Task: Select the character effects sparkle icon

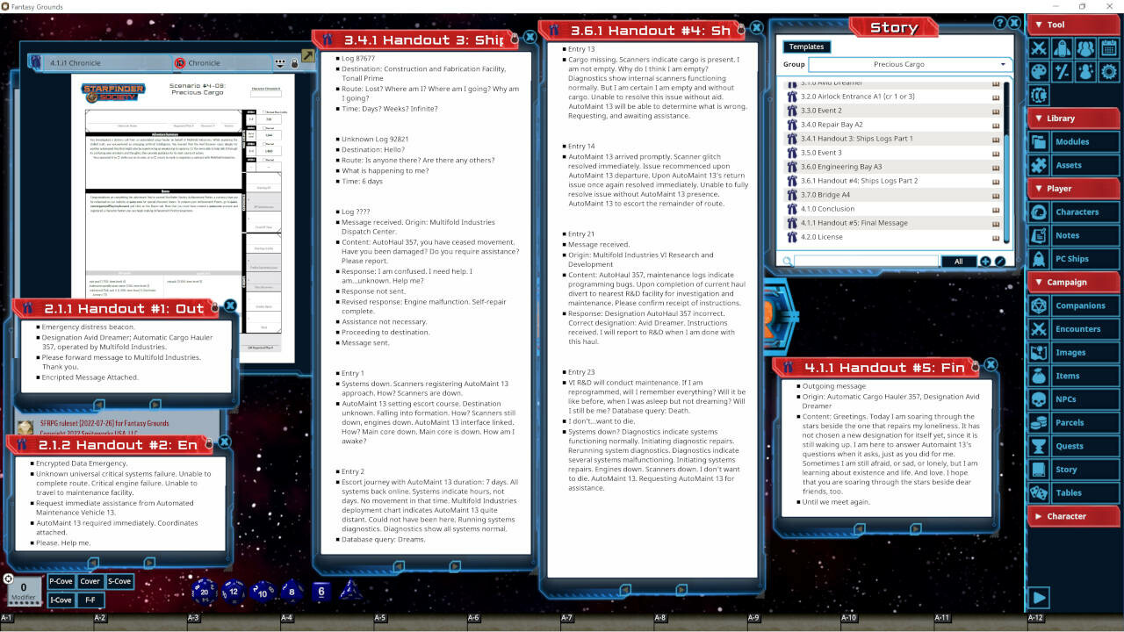Action: tap(1085, 71)
